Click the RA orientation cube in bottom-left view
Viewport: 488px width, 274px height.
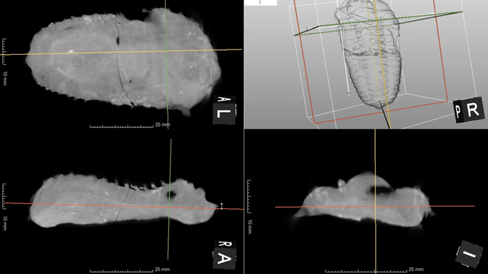coord(224,253)
